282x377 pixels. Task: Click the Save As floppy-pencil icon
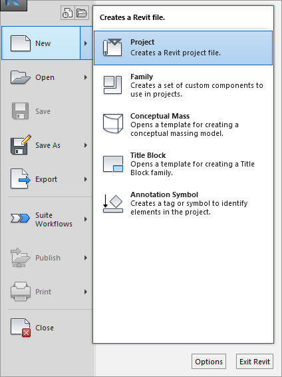click(x=21, y=145)
